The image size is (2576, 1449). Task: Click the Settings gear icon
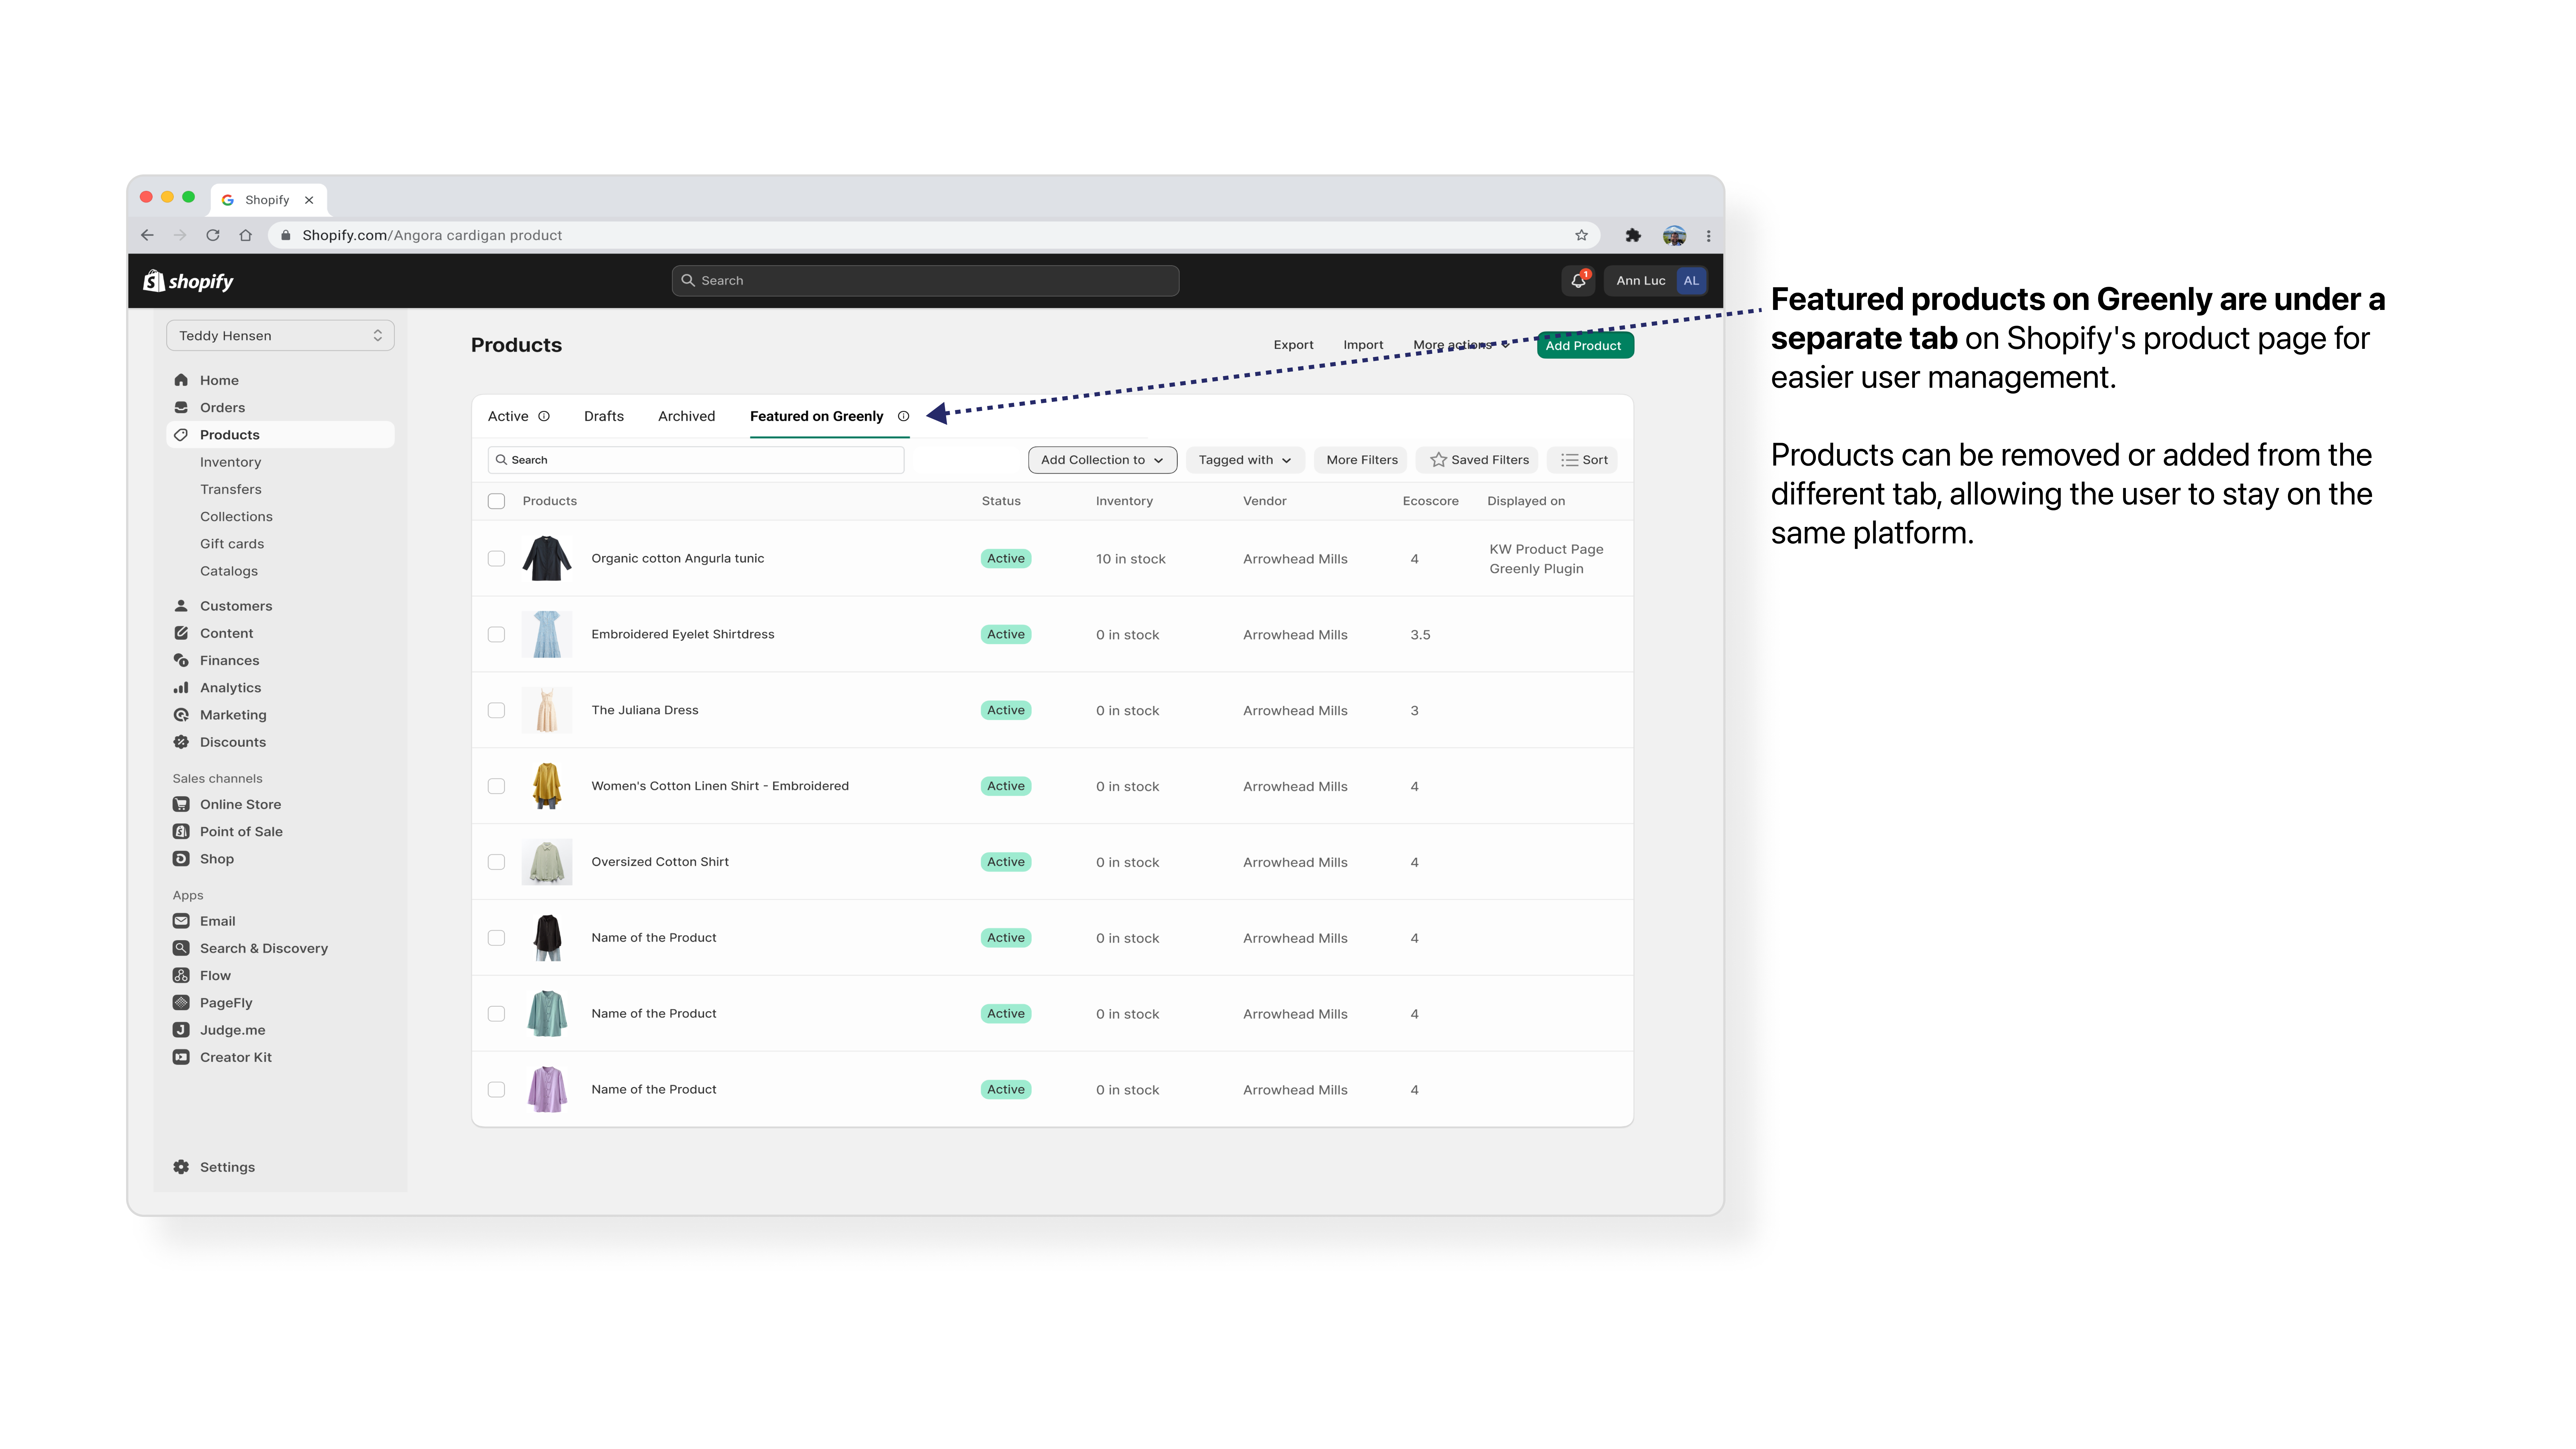(181, 1167)
